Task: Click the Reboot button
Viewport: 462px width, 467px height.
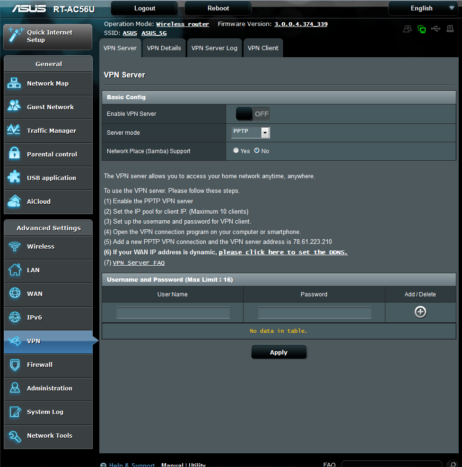Action: [x=218, y=9]
